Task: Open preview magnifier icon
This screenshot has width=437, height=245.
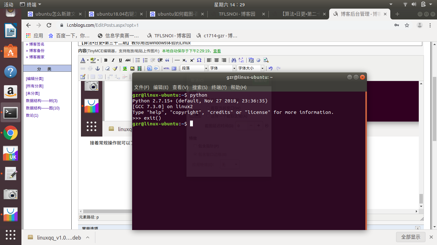Action: [266, 60]
